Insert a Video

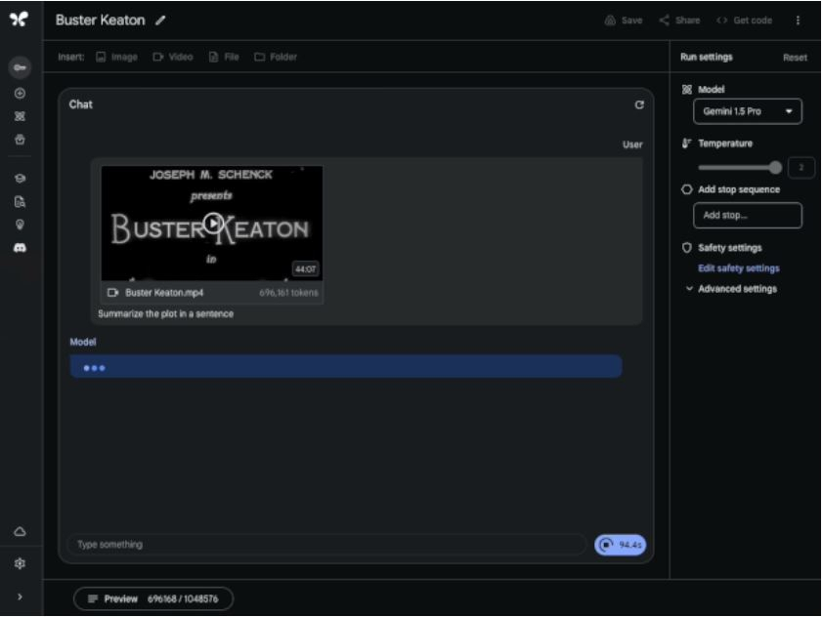tap(173, 57)
